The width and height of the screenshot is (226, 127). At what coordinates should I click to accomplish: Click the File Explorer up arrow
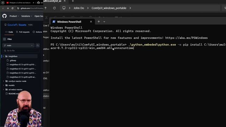tap(46, 8)
